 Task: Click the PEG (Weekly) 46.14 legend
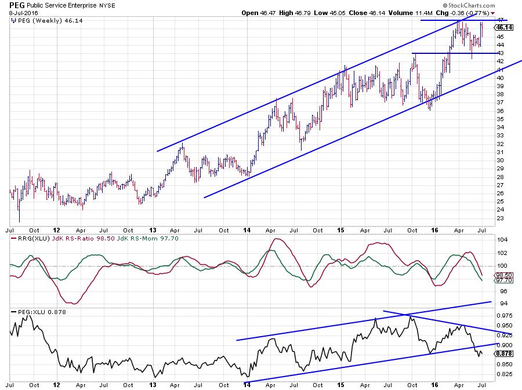[x=50, y=21]
